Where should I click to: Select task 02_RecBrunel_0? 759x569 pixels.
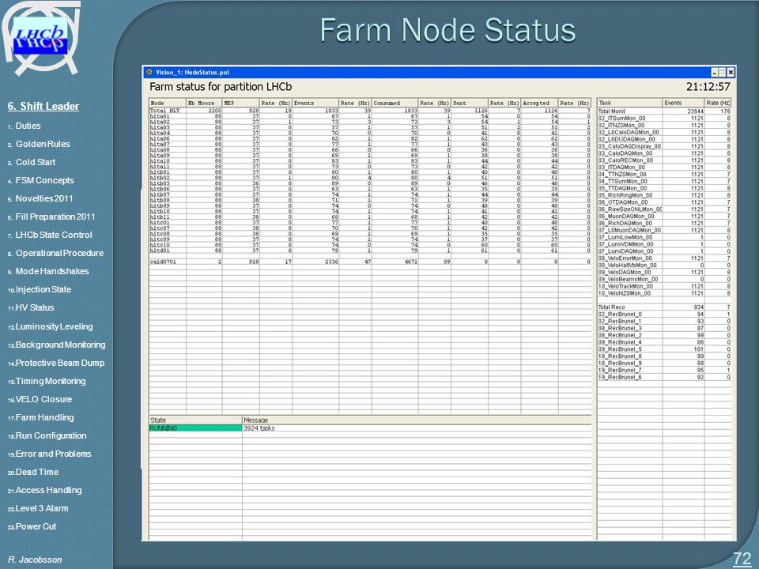(664, 314)
